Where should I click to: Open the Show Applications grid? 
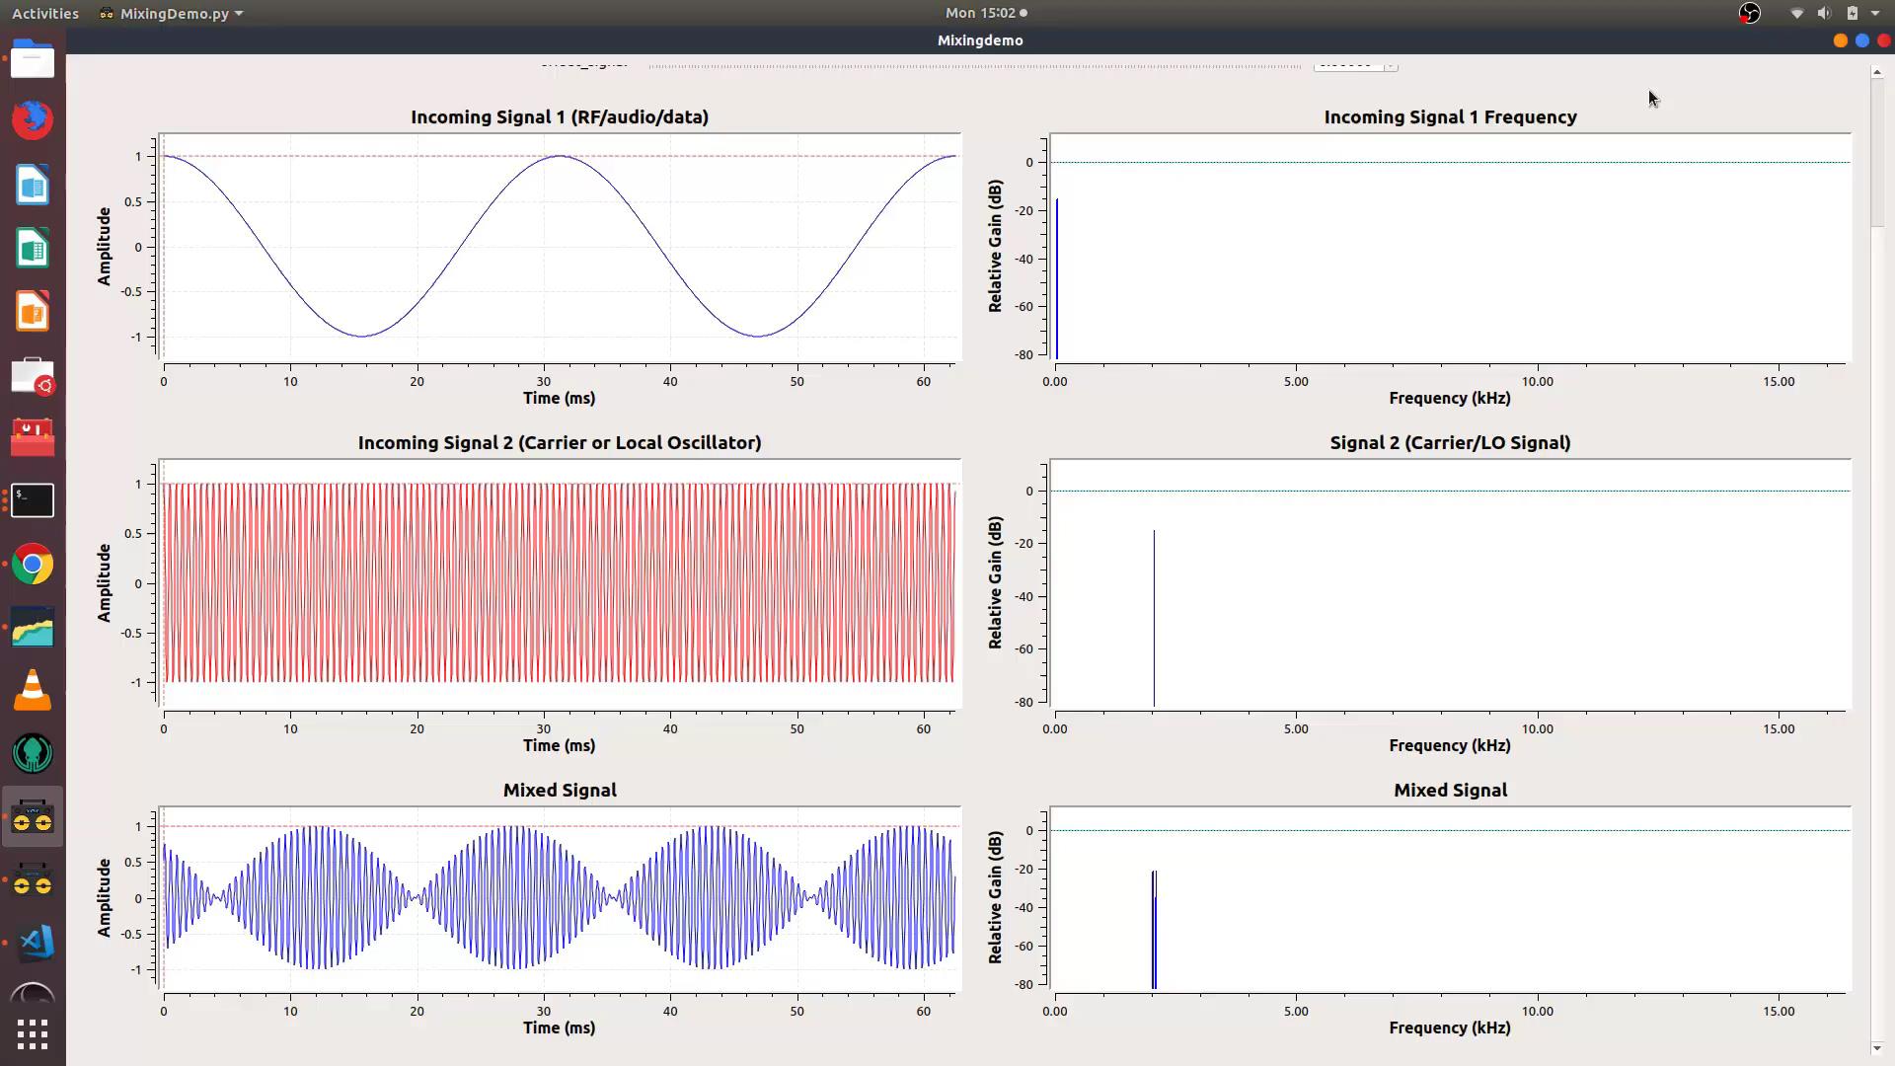(33, 1034)
